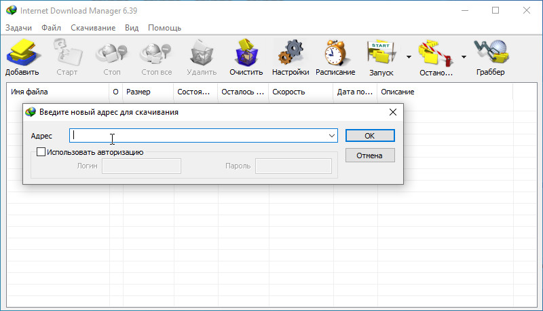543x311 pixels.
Task: Open the Скачивание menu
Action: click(93, 28)
